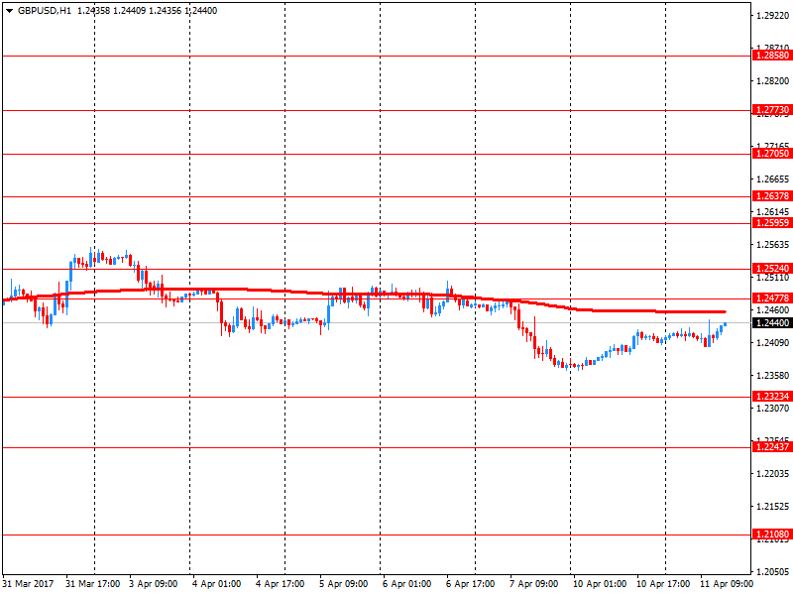Image resolution: width=793 pixels, height=595 pixels.
Task: Select the 1.28580 red price label
Action: (x=772, y=56)
